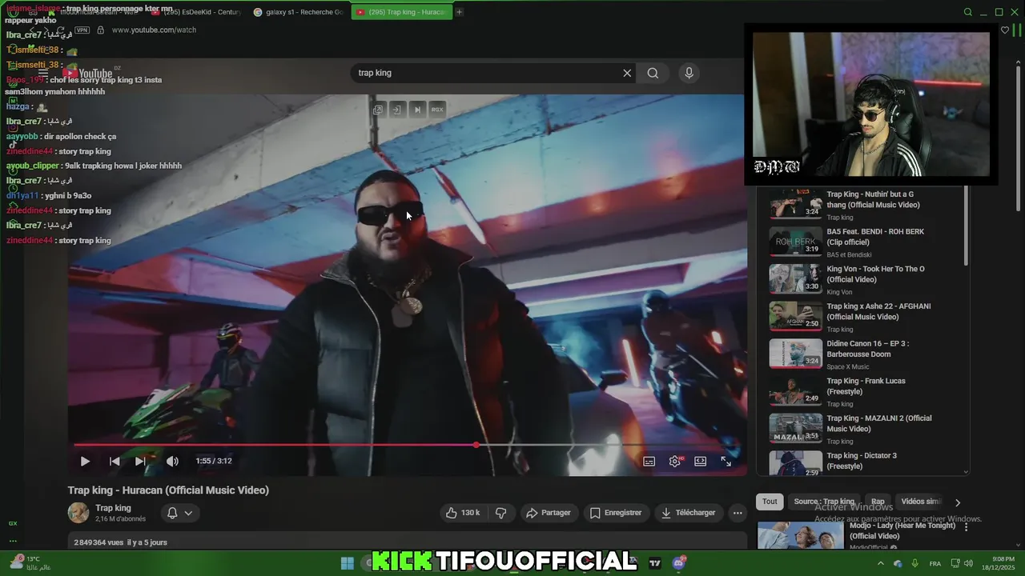Open the video pop-out overlay icon
The height and width of the screenshot is (576, 1025).
pyautogui.click(x=378, y=110)
